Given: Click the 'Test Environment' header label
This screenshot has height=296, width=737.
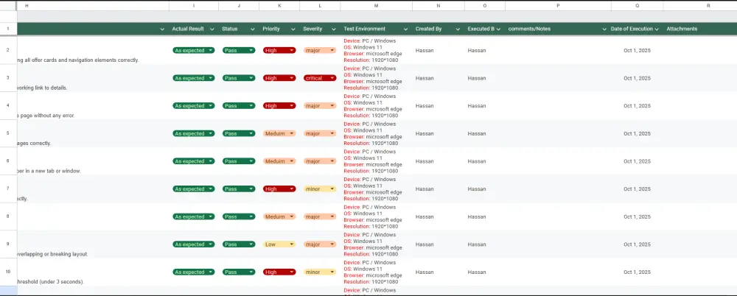Looking at the screenshot, I should point(364,29).
